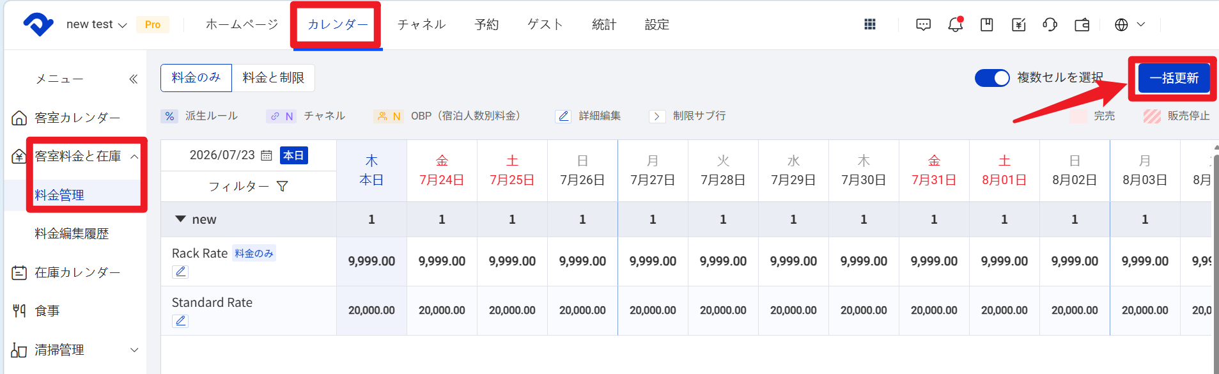Edit the Standard Rate with pencil icon
Screen dimensions: 1219x374
pos(180,321)
